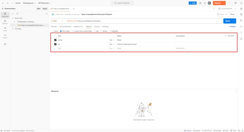Switch to the Authorization tab
The width and height of the screenshot is (244, 132).
pos(65,26)
